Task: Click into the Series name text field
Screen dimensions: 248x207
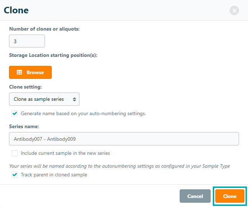Action: click(124, 139)
